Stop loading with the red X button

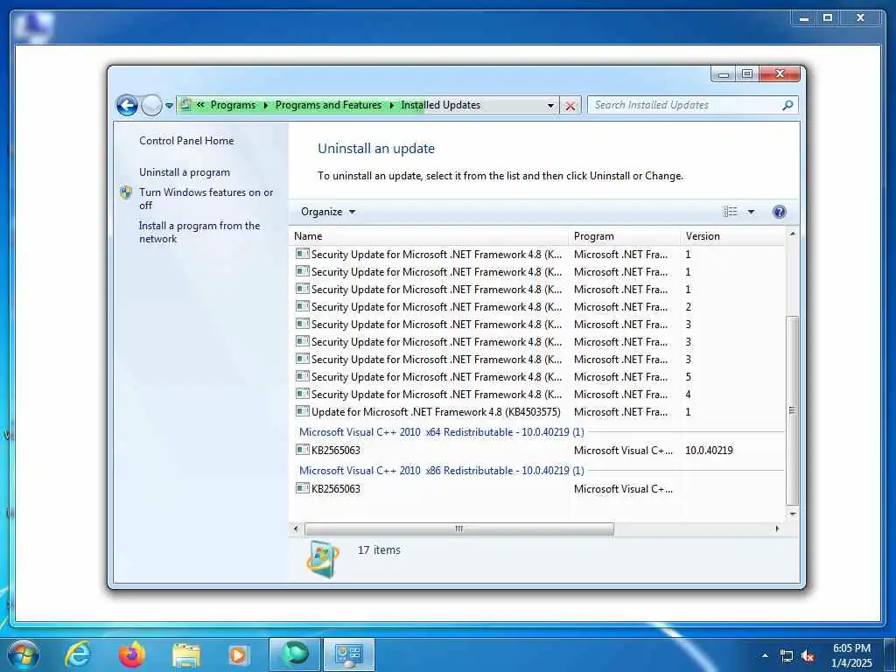pos(570,106)
